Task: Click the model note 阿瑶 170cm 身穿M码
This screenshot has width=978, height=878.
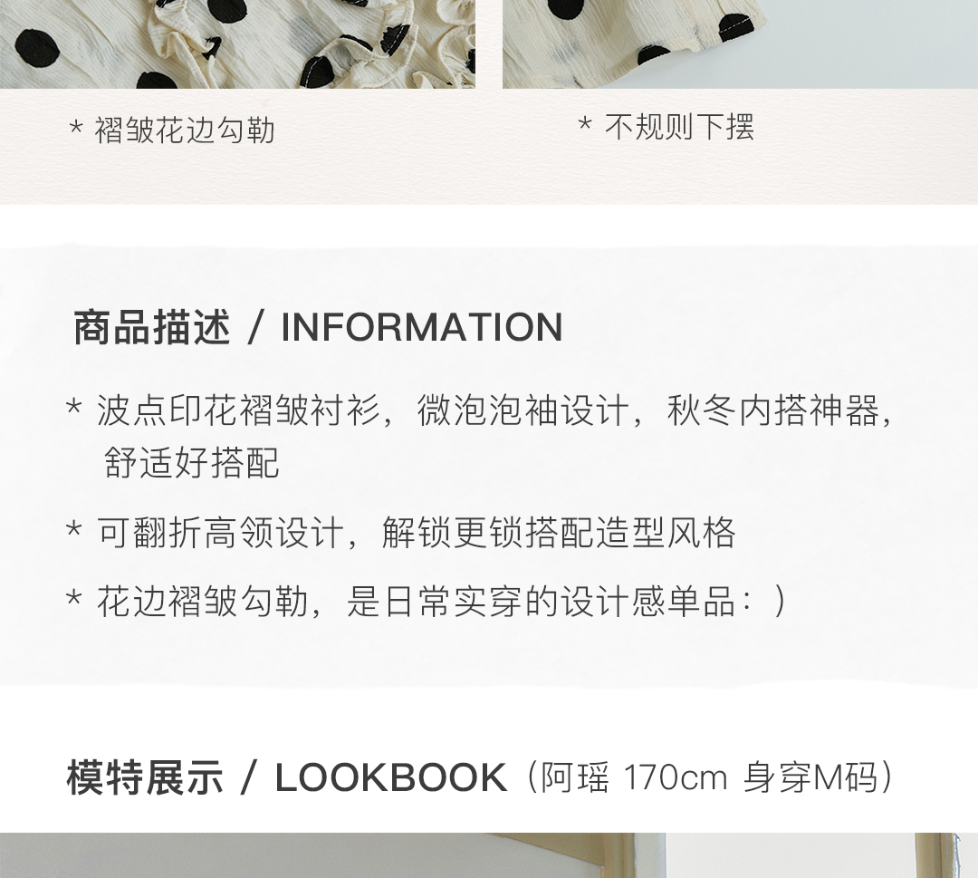Action: [708, 777]
